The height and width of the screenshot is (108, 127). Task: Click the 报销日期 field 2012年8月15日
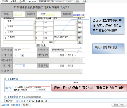click(x=79, y=15)
